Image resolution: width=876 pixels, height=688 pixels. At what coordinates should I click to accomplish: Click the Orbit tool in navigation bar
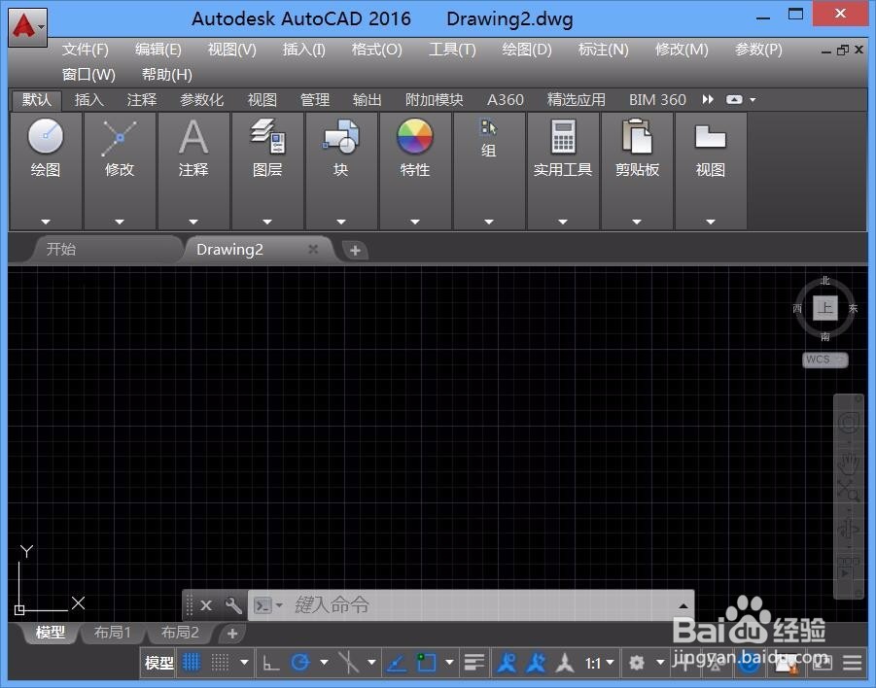click(848, 528)
